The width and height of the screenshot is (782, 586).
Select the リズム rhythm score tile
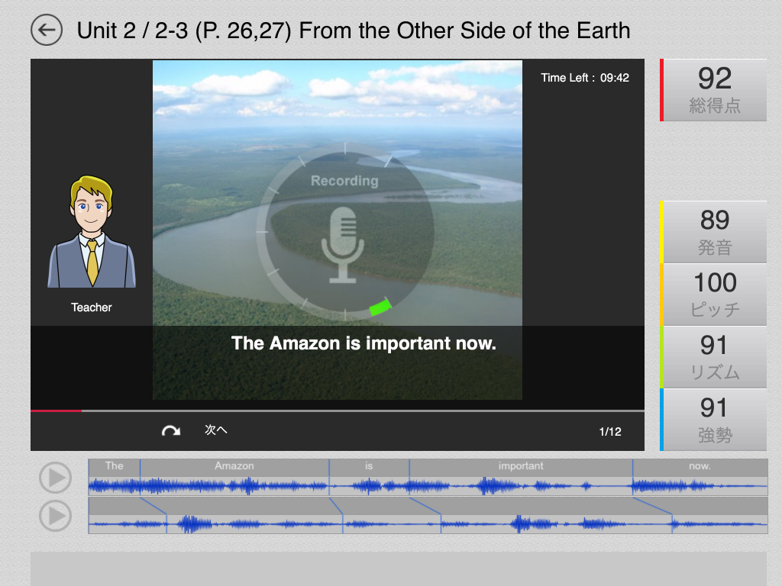click(714, 357)
